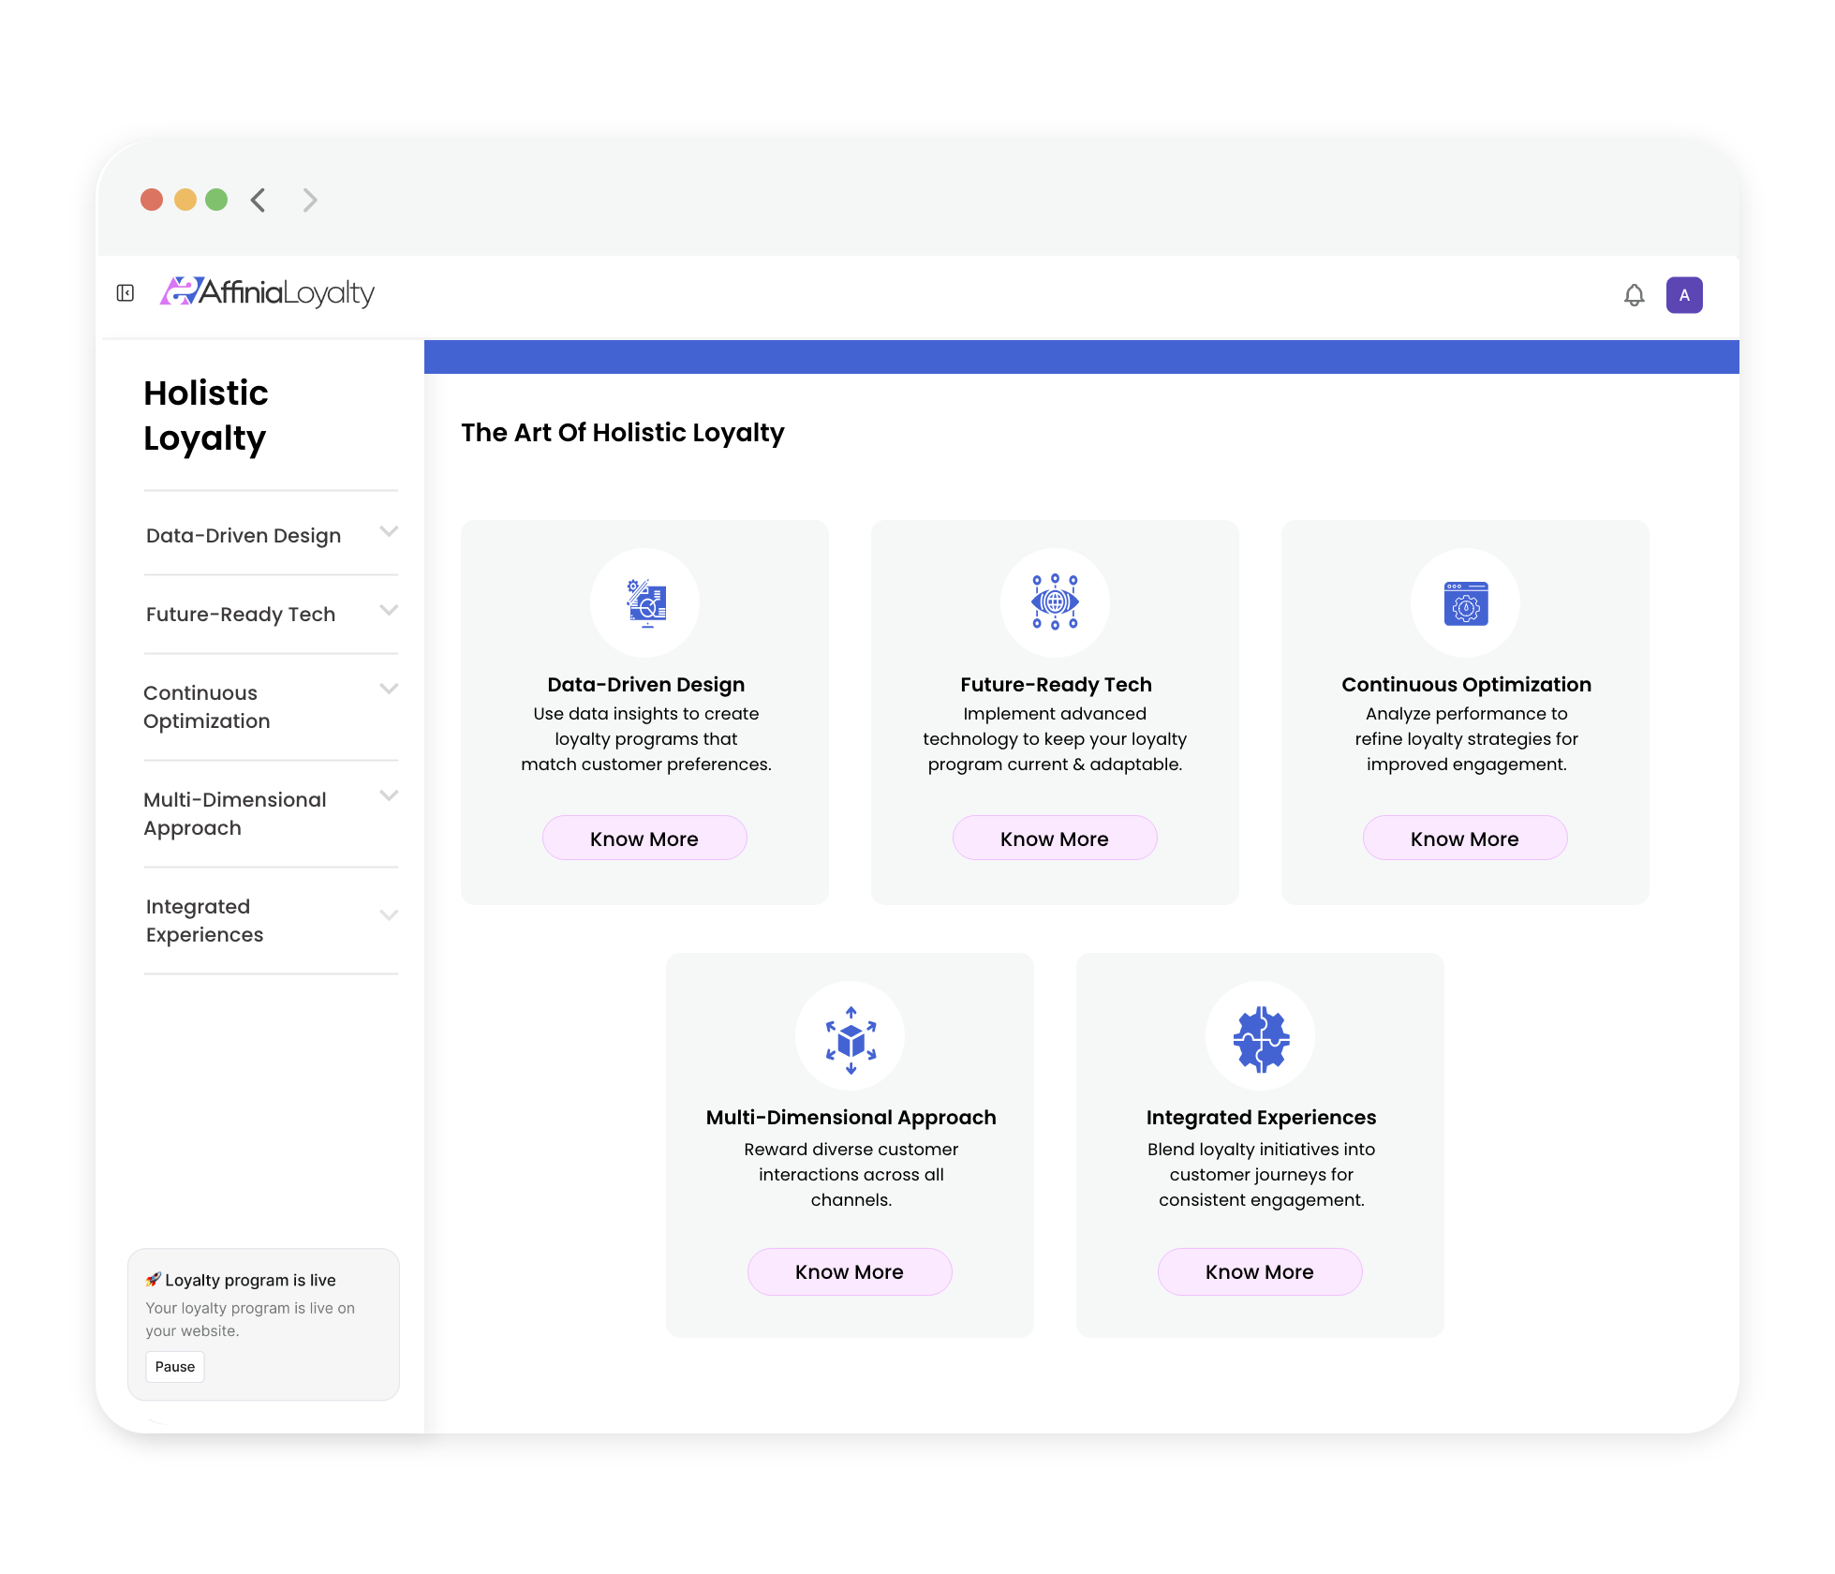
Task: Expand the Data-Driven Design sidebar chevron
Action: (x=389, y=531)
